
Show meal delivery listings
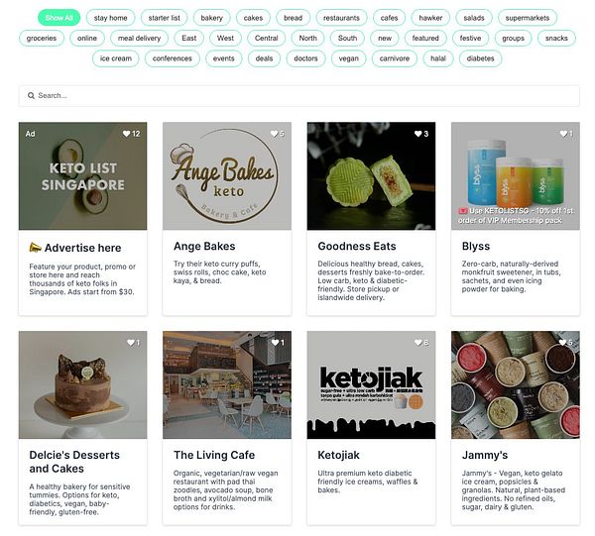139,39
